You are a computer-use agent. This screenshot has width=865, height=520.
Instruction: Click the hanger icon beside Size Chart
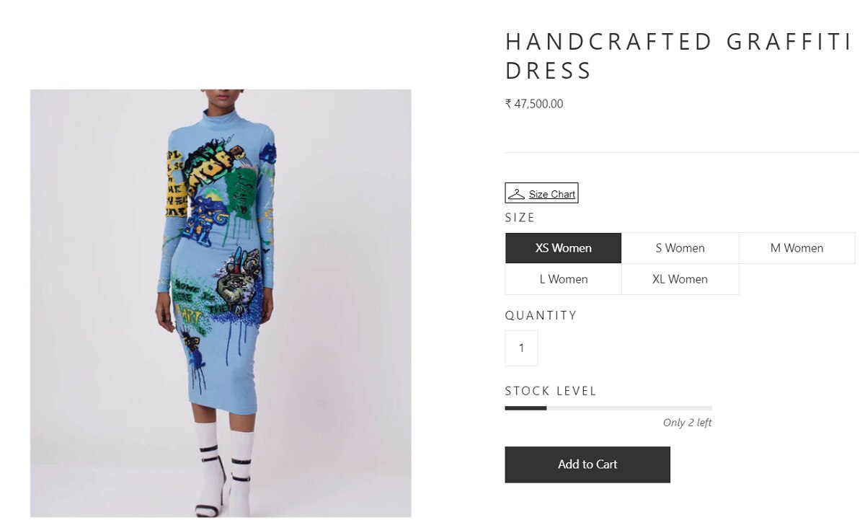click(516, 193)
